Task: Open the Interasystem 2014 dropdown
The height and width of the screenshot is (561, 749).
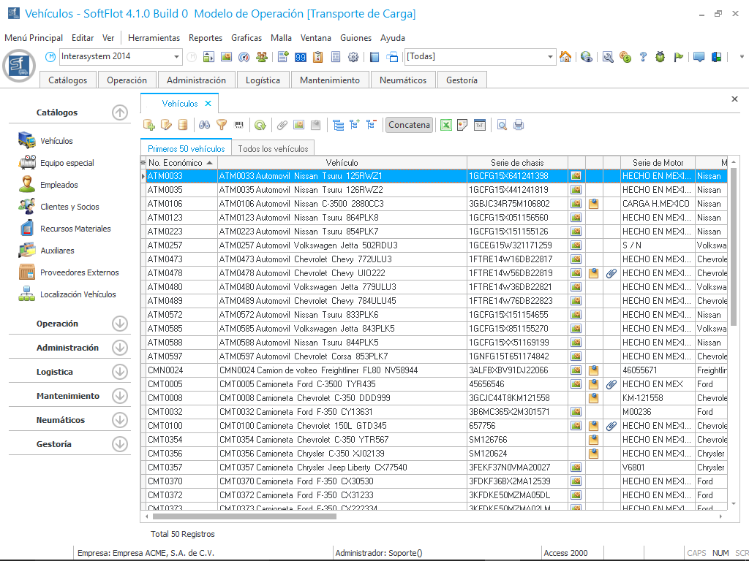Action: click(x=177, y=57)
